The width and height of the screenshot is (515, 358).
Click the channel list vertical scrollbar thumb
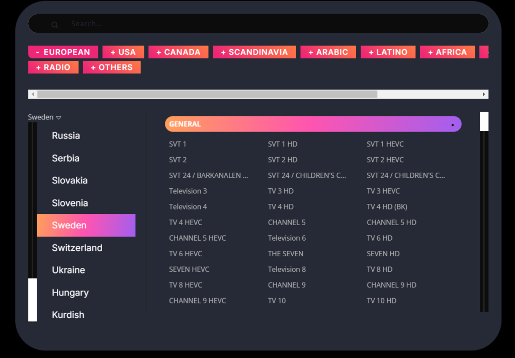point(484,121)
